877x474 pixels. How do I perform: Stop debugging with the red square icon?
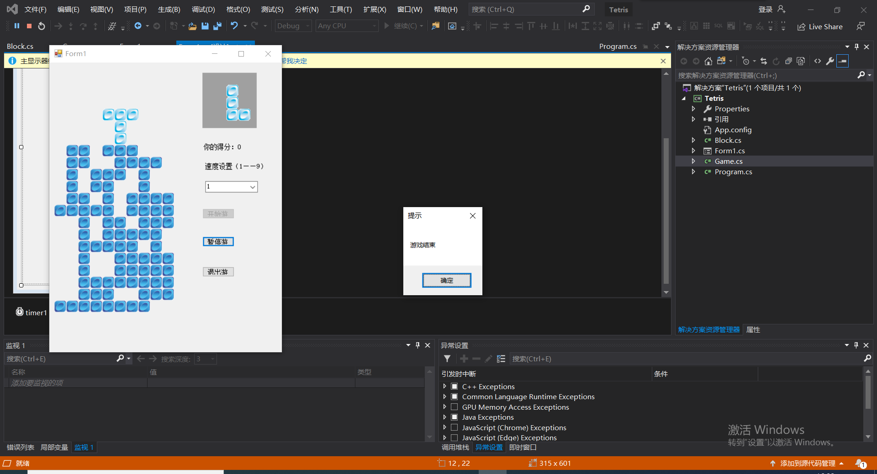(x=29, y=26)
